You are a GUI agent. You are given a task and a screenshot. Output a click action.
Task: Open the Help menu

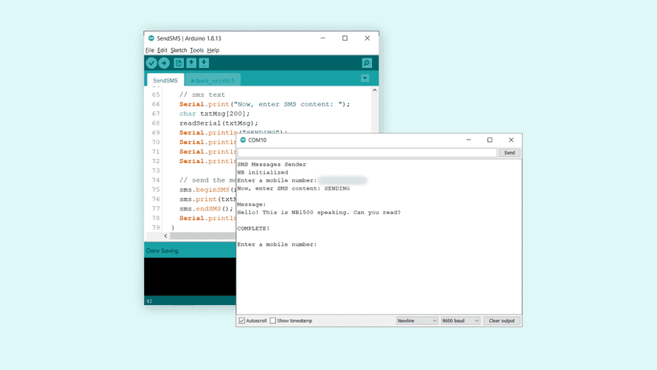(x=213, y=50)
